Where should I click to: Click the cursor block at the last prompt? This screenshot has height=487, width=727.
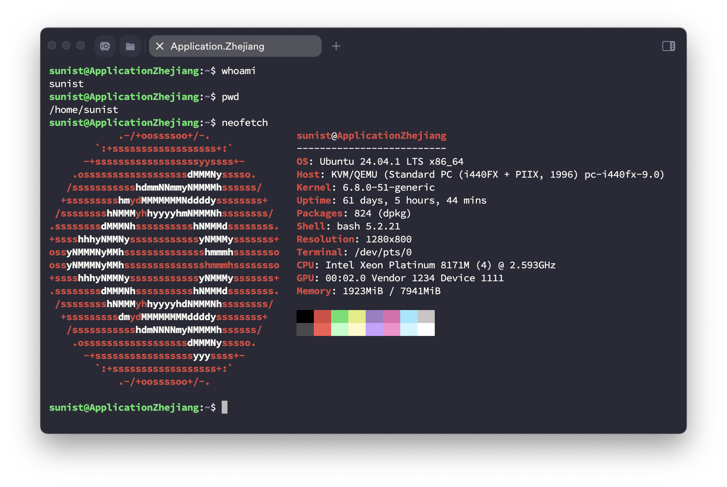(x=225, y=407)
